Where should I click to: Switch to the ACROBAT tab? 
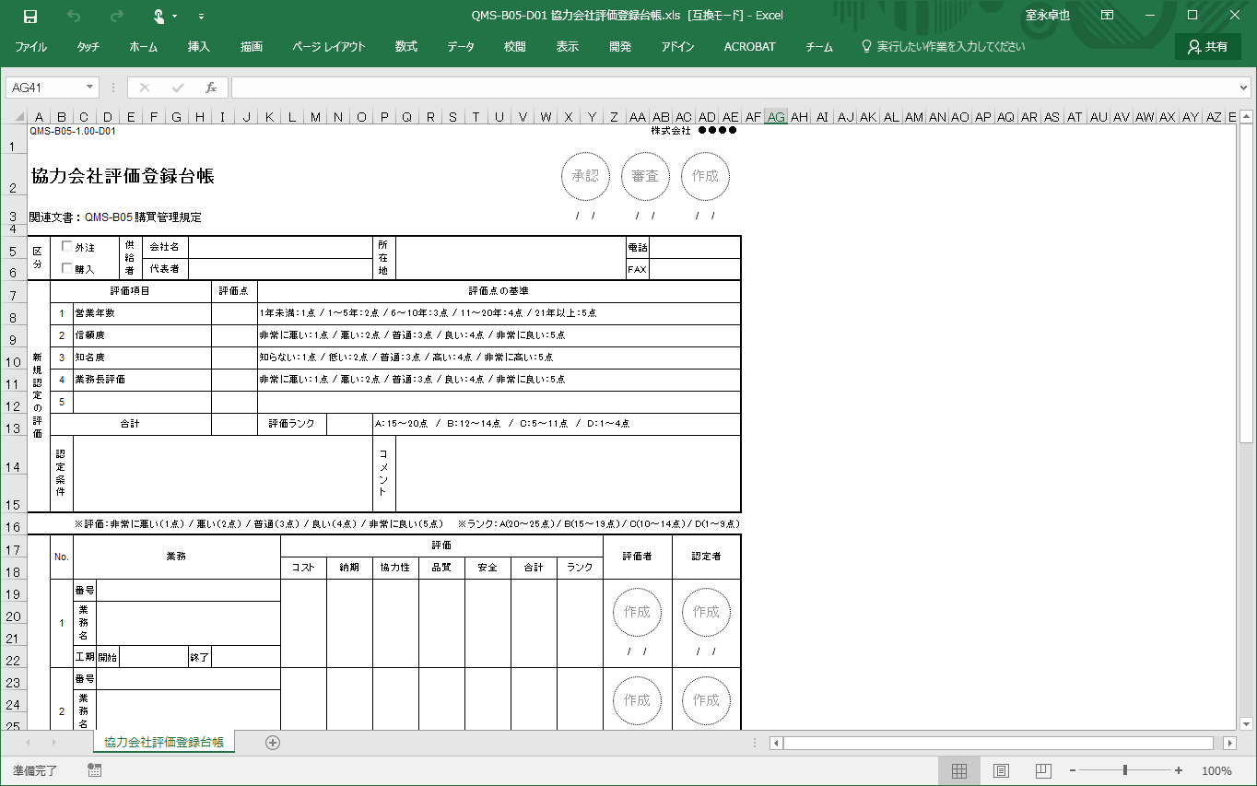[749, 47]
